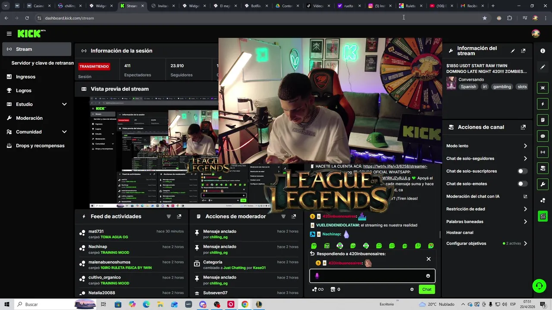Filter the Feed de actividades list
The image size is (552, 310).
click(x=169, y=217)
